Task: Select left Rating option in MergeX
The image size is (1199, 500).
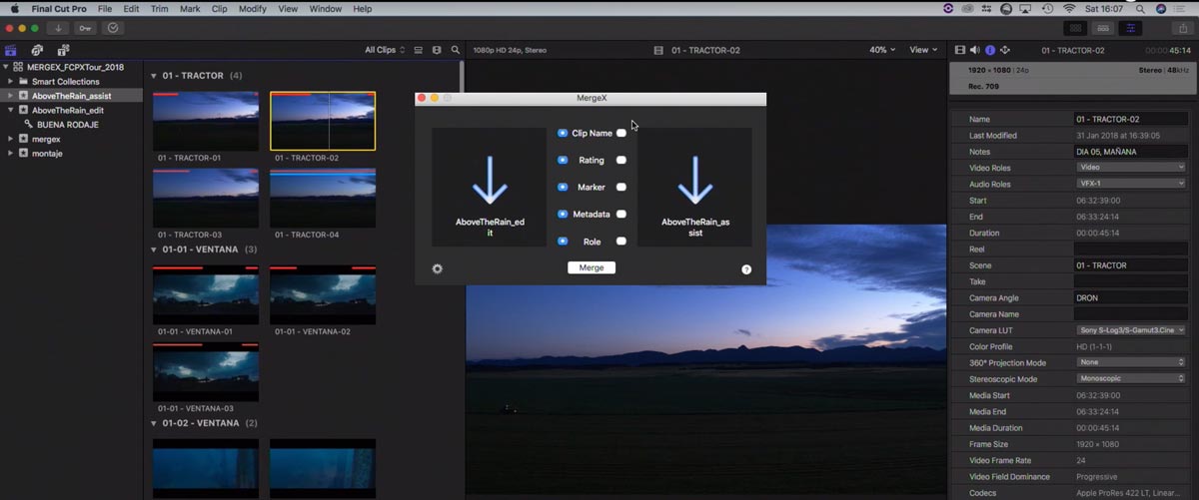Action: click(x=563, y=160)
